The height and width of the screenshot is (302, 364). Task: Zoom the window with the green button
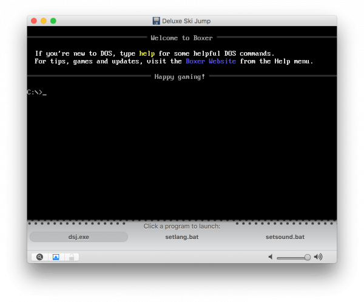click(x=53, y=21)
